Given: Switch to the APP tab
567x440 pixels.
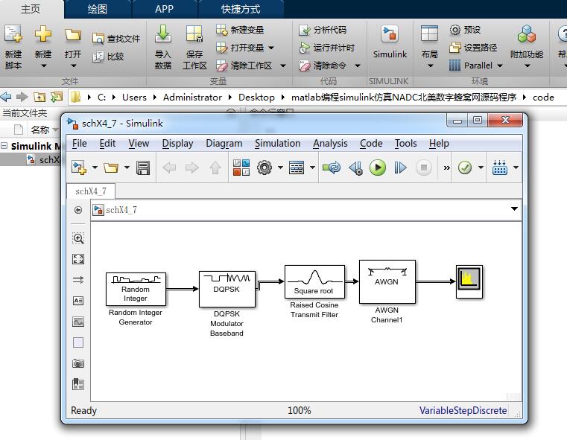Looking at the screenshot, I should (x=164, y=9).
